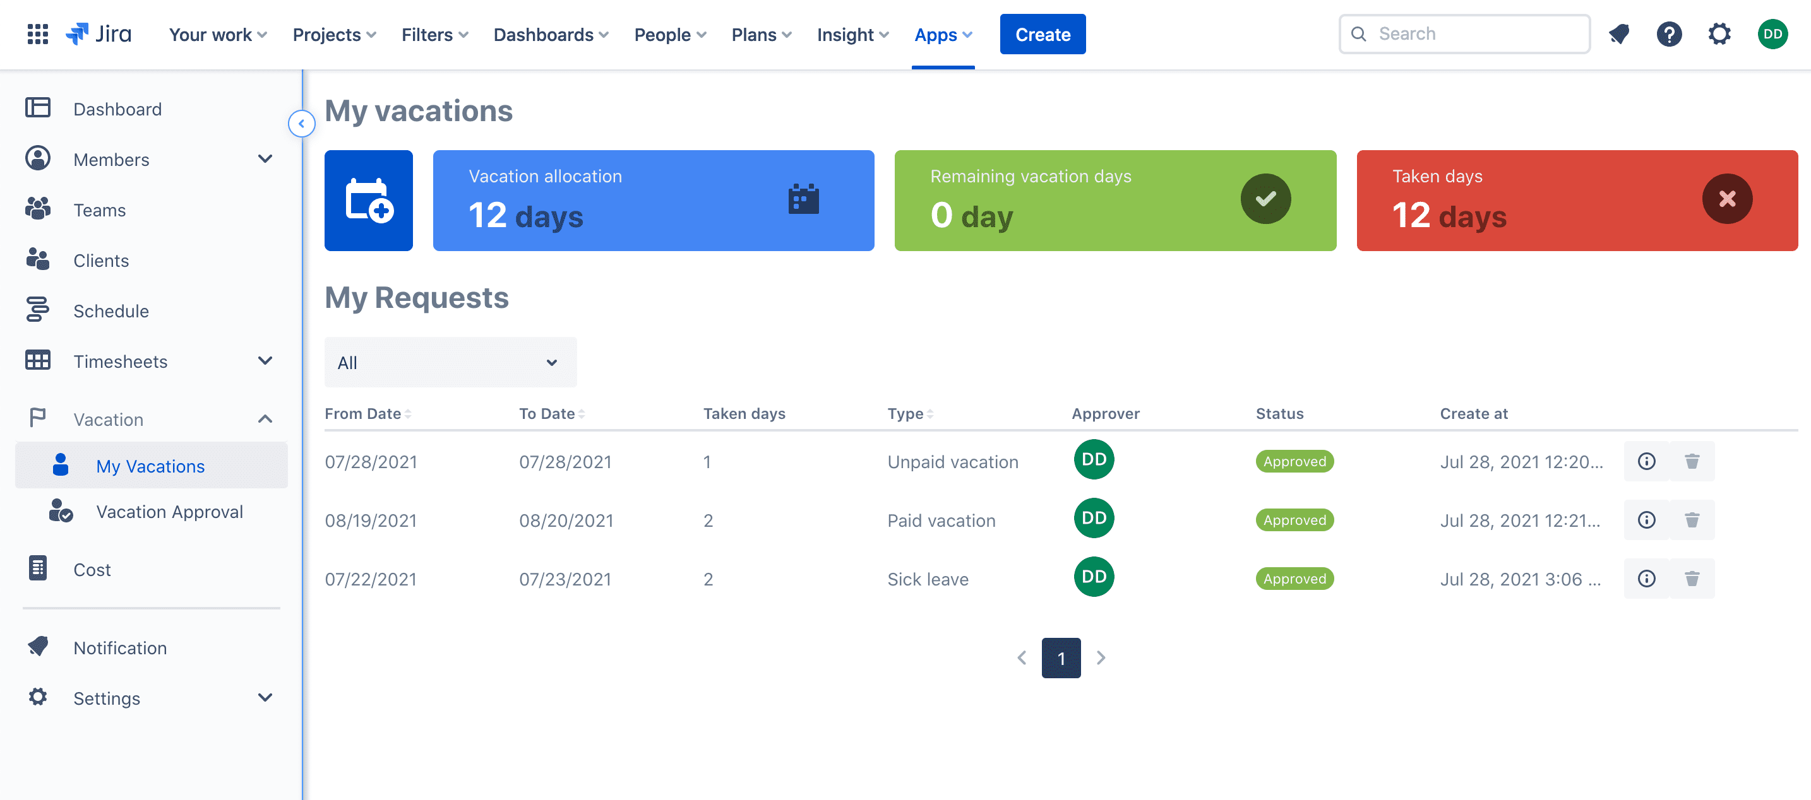Open the All requests filter dropdown
The image size is (1811, 800).
[x=450, y=362]
